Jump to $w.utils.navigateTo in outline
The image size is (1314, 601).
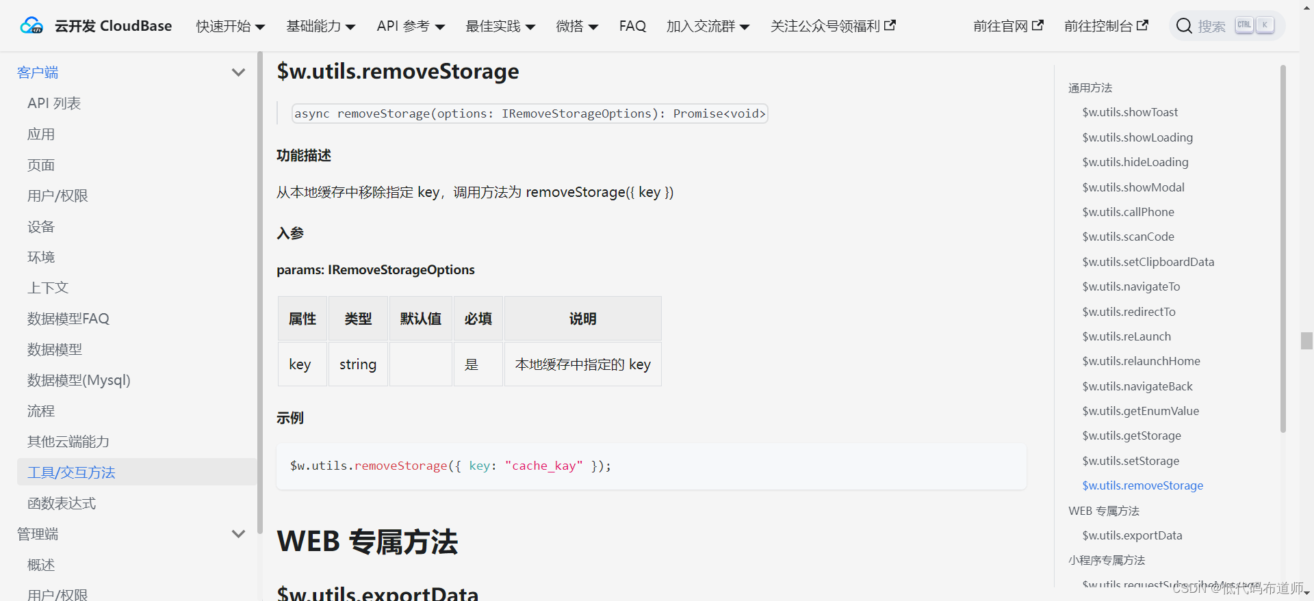[1131, 286]
